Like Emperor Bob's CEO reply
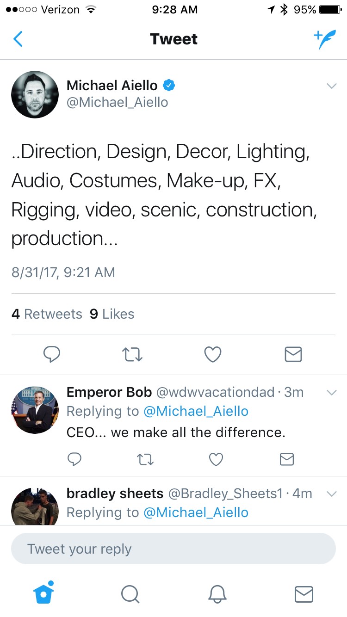 pos(216,459)
